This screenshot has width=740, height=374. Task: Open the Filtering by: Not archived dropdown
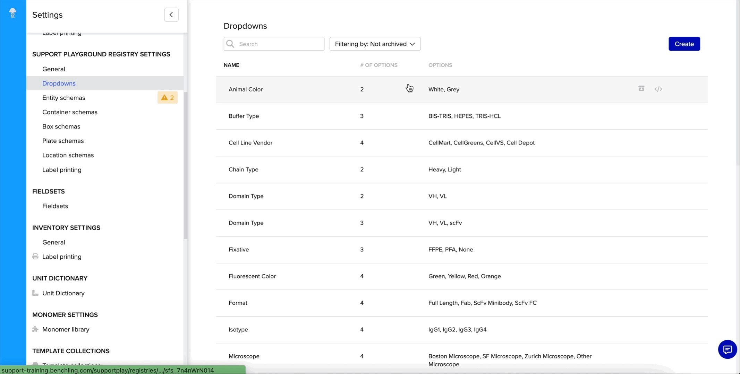pos(370,44)
